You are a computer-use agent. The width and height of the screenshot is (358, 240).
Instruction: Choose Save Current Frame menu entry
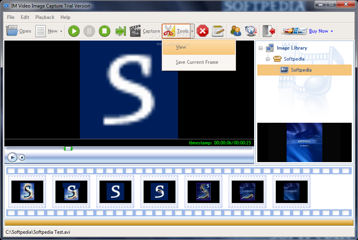[199, 62]
